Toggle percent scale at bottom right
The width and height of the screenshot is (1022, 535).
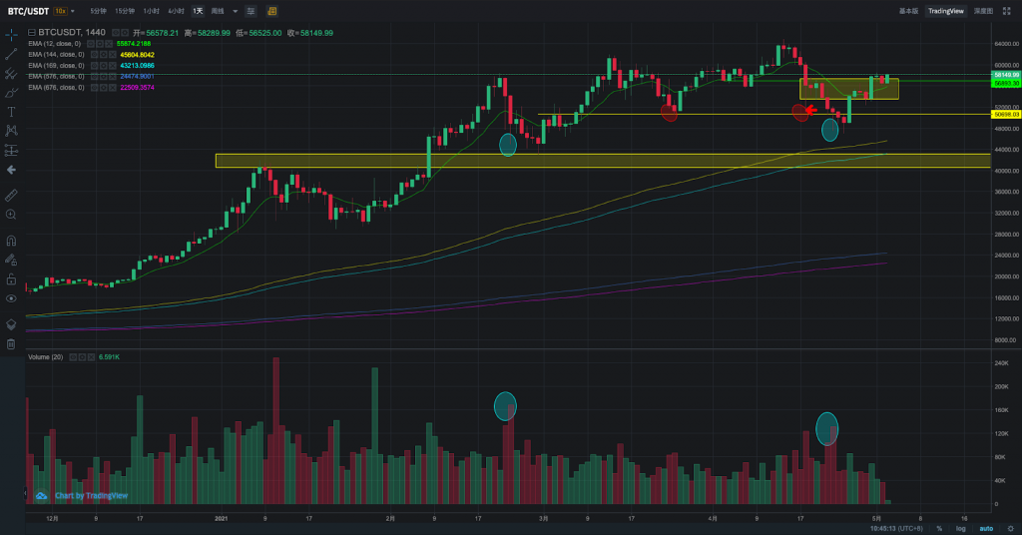[x=939, y=528]
